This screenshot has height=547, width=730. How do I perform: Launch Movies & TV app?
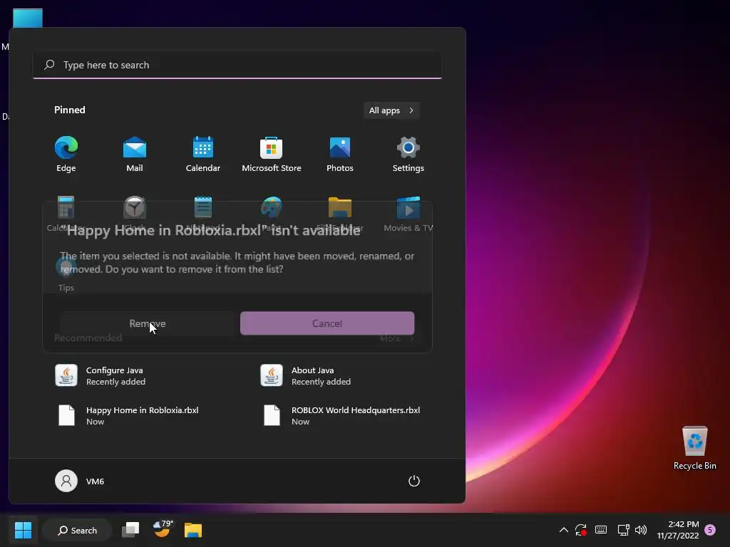(x=408, y=214)
